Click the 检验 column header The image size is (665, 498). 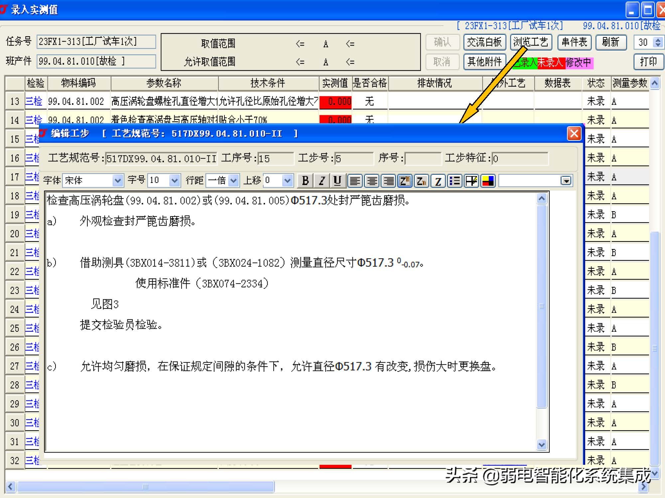(x=36, y=83)
